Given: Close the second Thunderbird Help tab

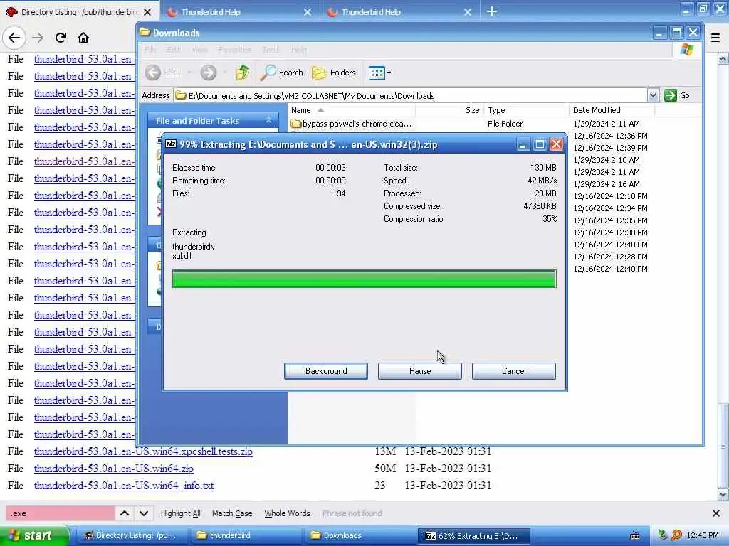Looking at the screenshot, I should tap(468, 12).
